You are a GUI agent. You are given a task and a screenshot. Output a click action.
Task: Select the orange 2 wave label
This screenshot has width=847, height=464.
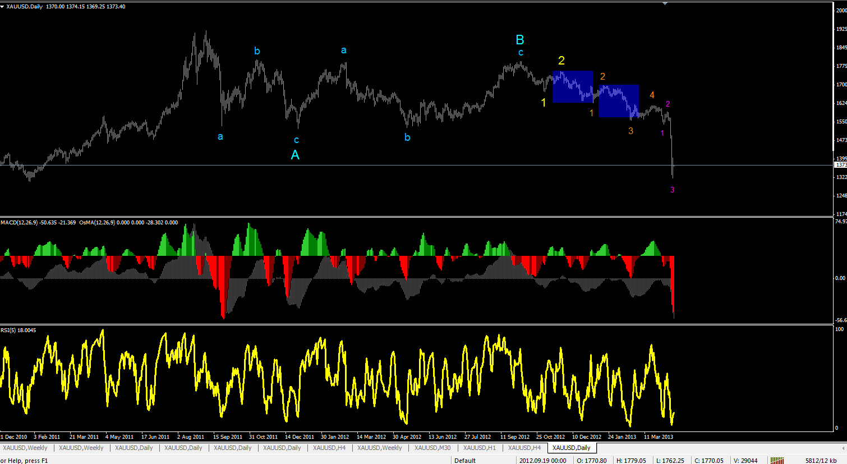603,76
